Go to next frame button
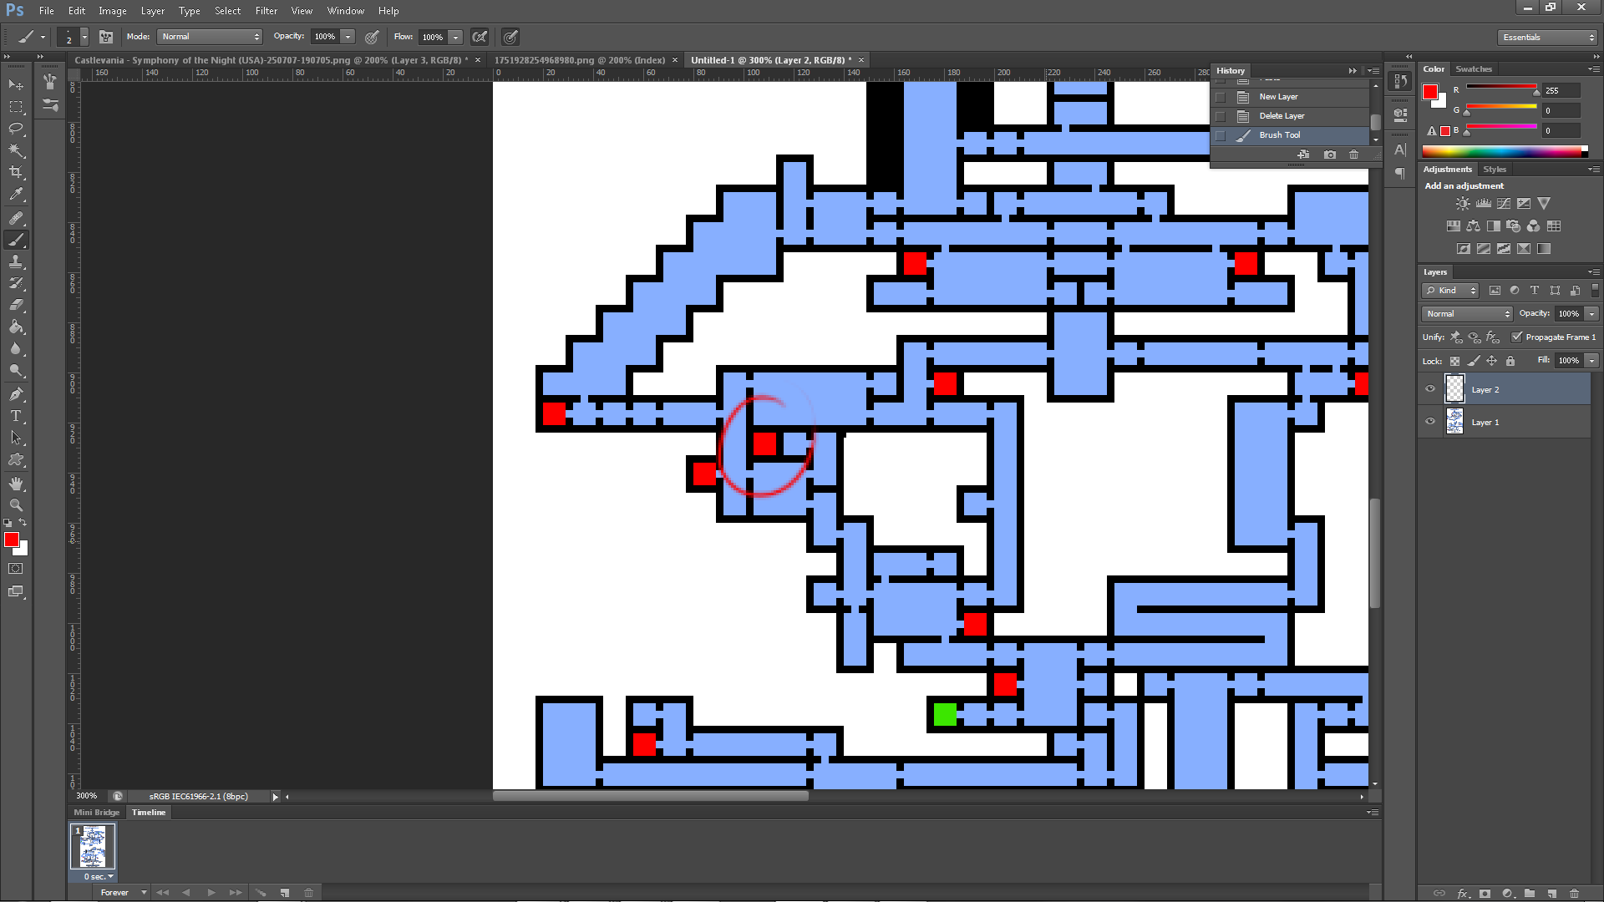The height and width of the screenshot is (902, 1604). pyautogui.click(x=236, y=893)
